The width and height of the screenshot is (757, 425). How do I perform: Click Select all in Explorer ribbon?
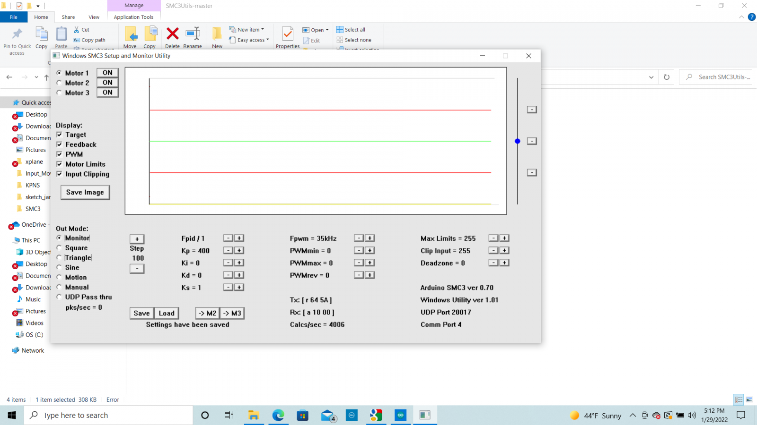click(351, 30)
